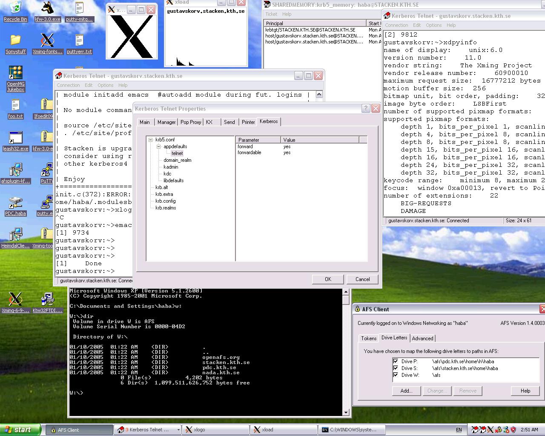Toggle Drive W: checkbox in AFS Client
Viewport: 545px width, 436px height.
point(396,375)
